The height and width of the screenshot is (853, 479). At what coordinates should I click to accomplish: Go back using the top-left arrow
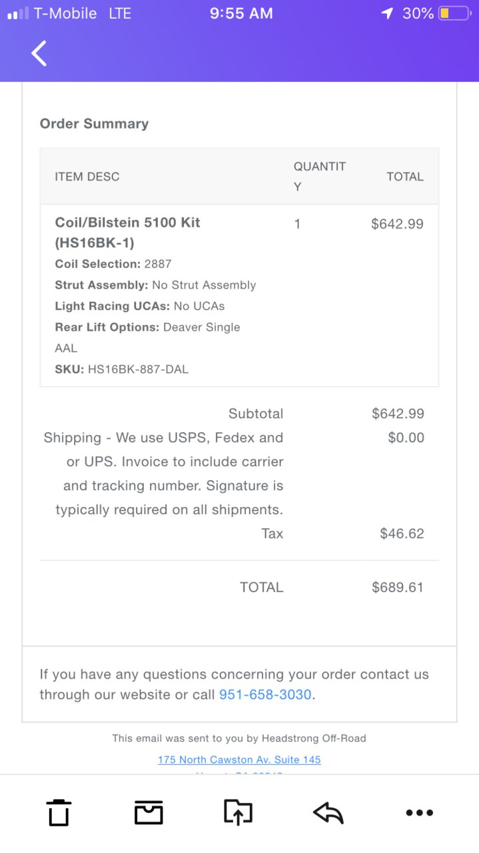click(x=39, y=53)
